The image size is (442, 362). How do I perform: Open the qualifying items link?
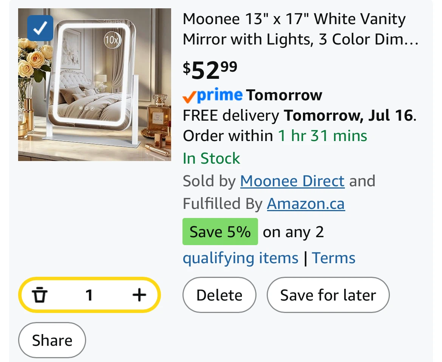pos(240,258)
